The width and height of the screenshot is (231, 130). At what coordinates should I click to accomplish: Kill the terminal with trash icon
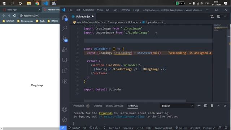click(212, 106)
